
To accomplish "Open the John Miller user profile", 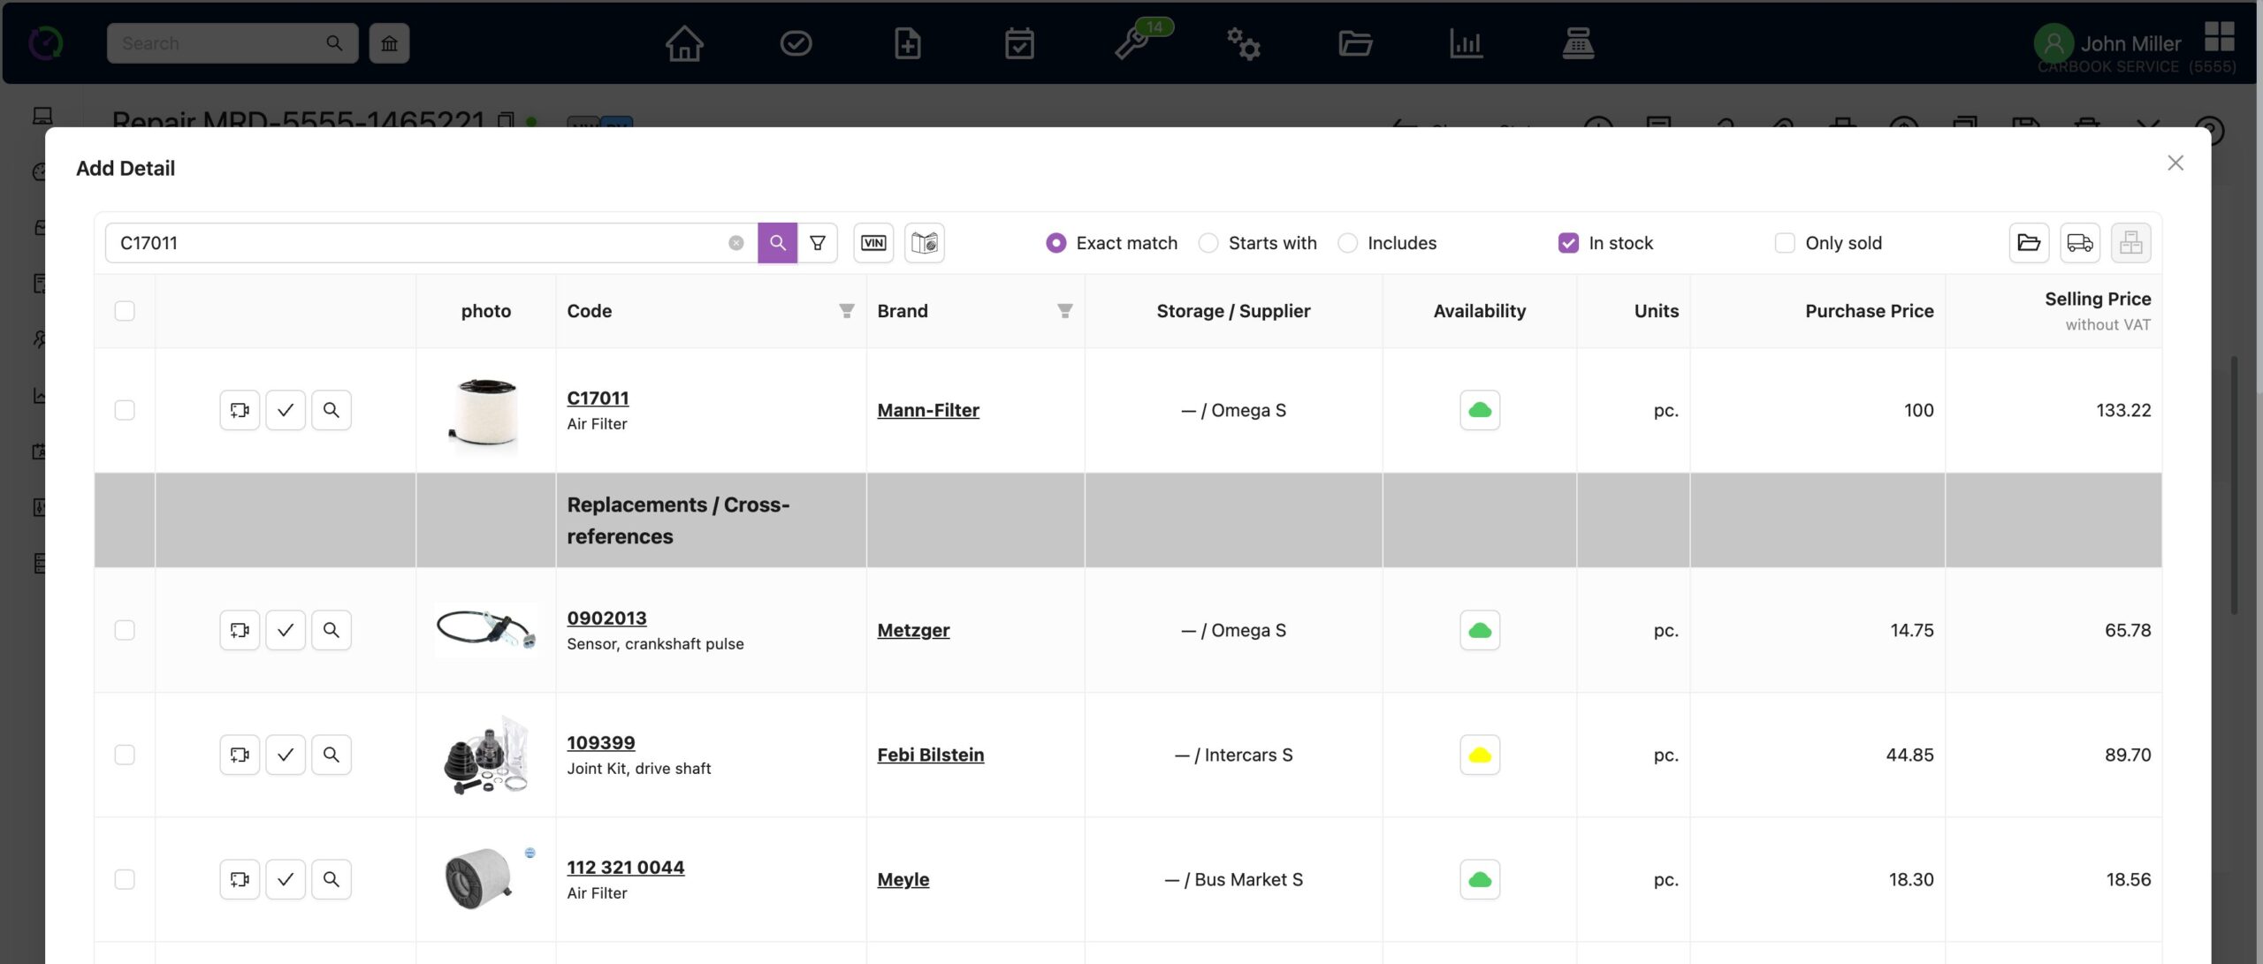I will tap(2108, 43).
